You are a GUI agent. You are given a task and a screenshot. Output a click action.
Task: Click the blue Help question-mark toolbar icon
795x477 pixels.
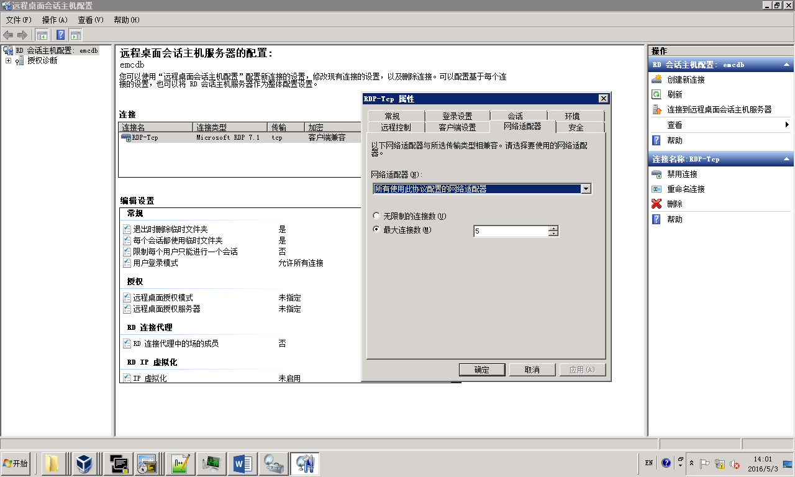click(x=61, y=35)
